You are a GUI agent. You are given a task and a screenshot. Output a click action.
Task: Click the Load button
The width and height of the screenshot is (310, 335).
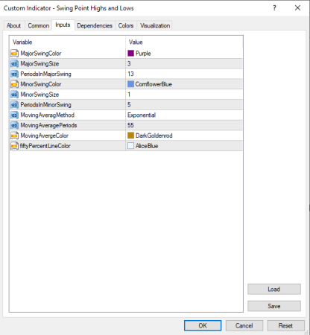(x=274, y=290)
